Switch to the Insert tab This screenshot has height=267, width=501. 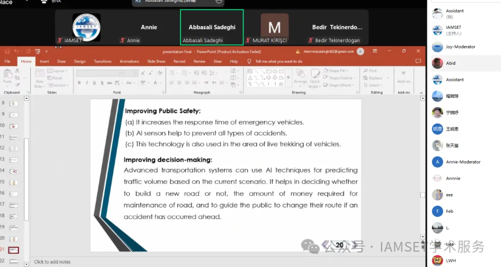[44, 61]
